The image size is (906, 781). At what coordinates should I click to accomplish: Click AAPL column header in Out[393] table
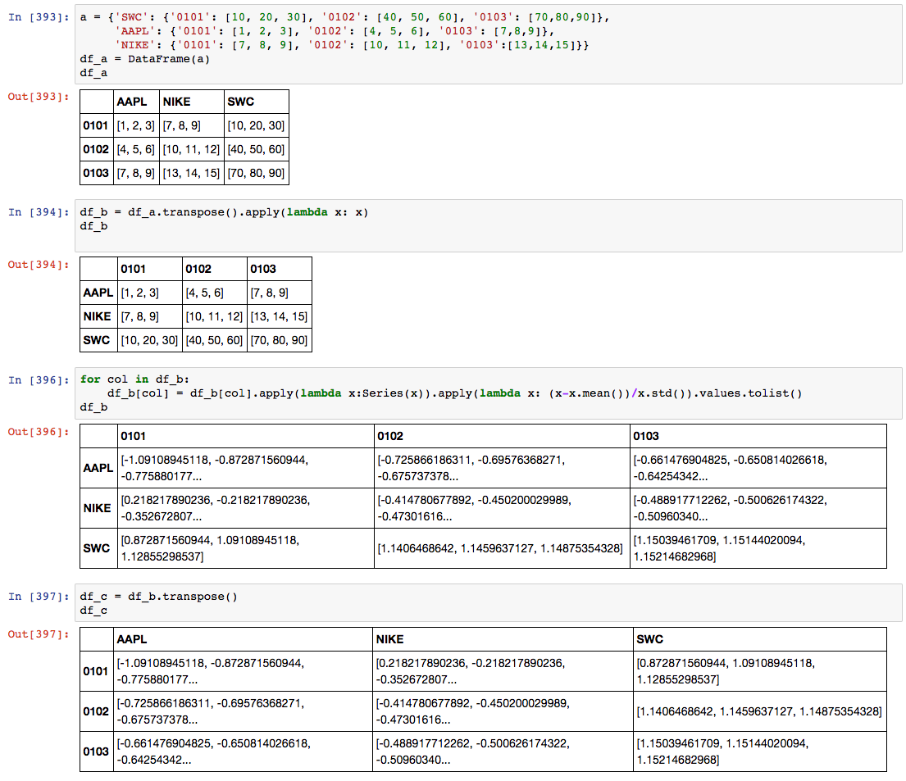[x=136, y=102]
